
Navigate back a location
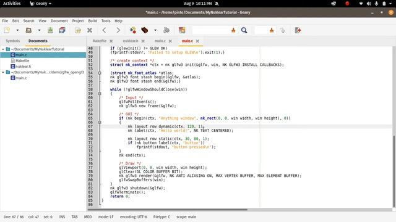104,30
